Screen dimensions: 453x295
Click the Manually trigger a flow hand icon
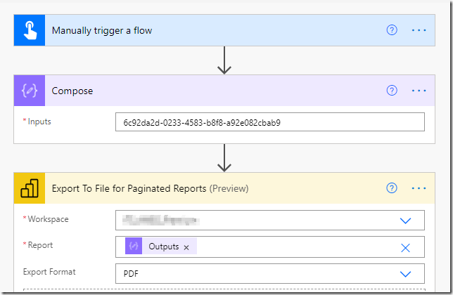coord(30,30)
